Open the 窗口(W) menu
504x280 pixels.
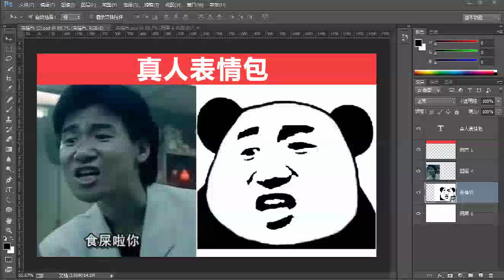coord(195,5)
